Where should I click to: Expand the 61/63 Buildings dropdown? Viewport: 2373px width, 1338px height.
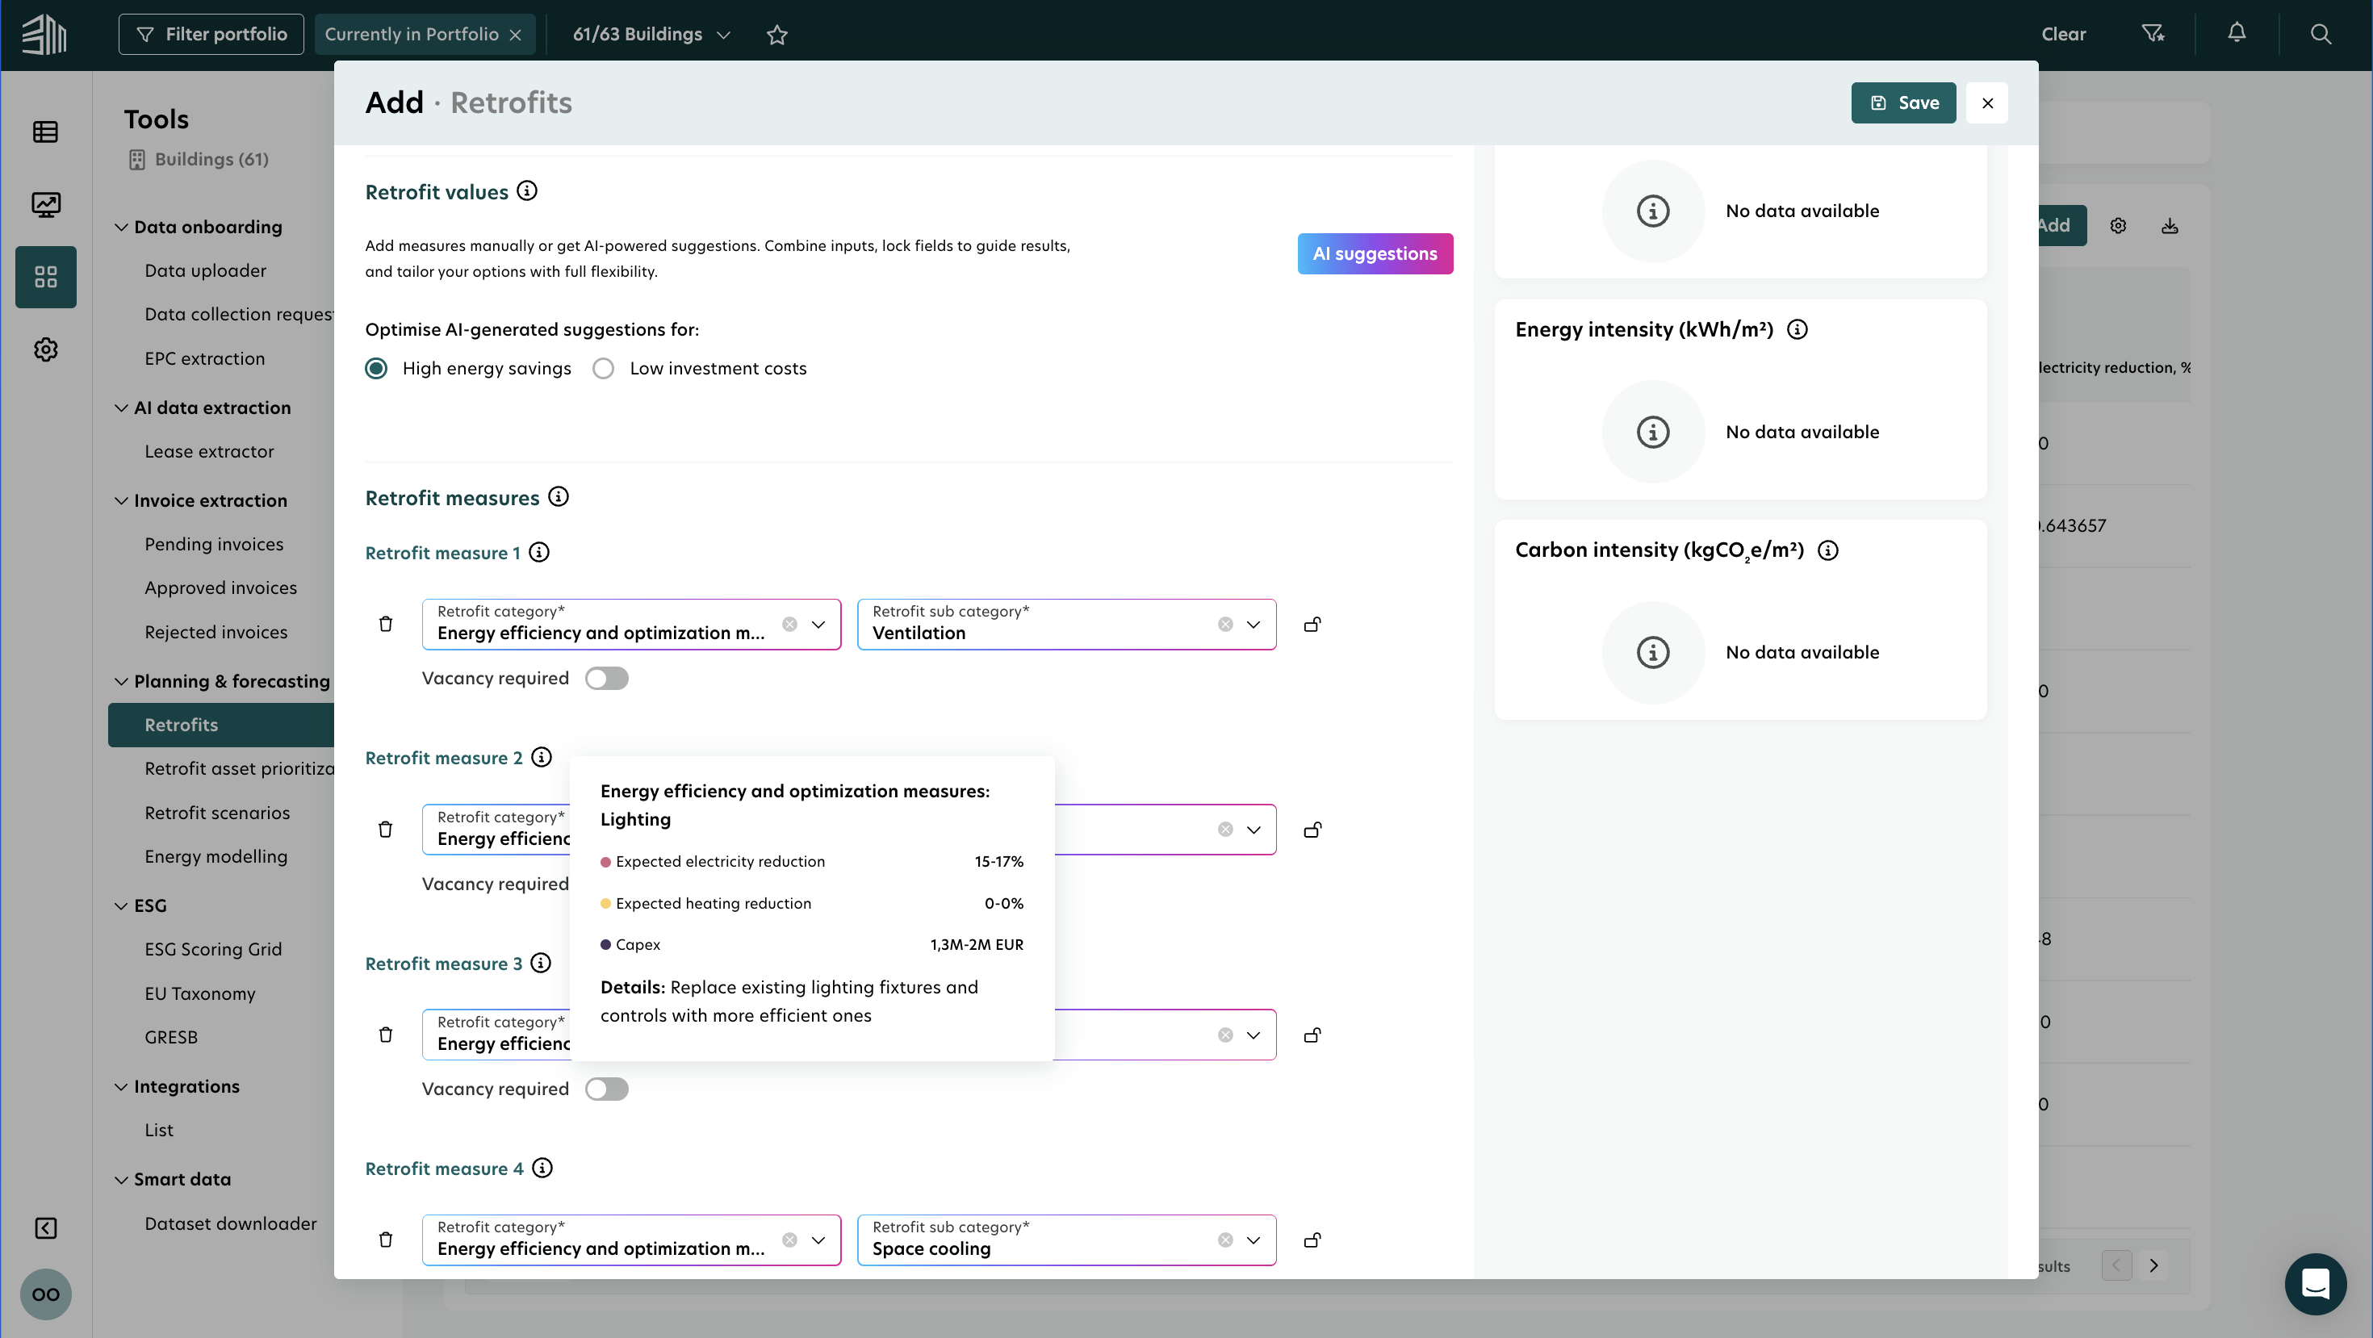651,35
